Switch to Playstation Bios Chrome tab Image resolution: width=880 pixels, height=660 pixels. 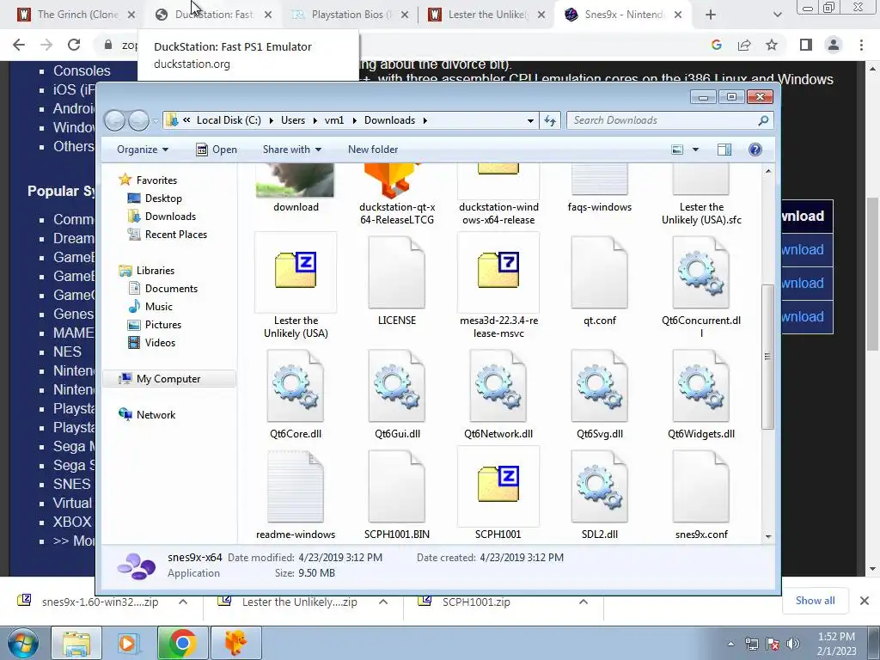[x=351, y=15]
